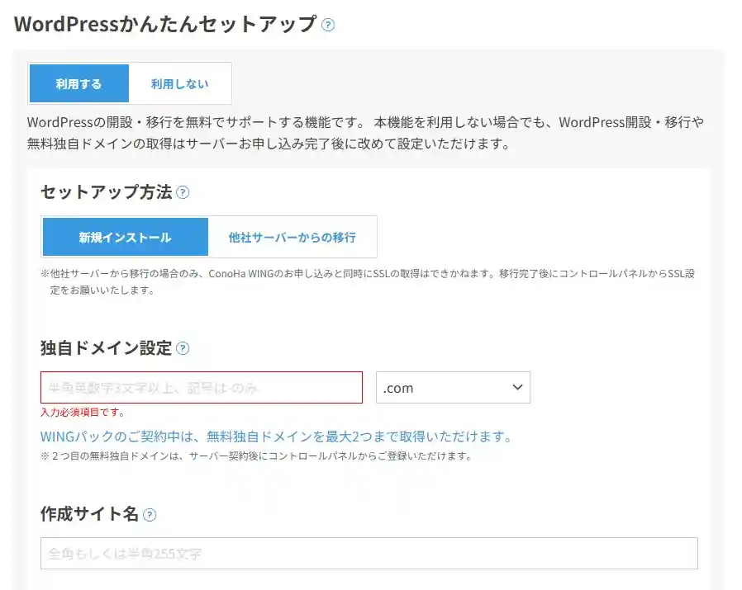
Task: Click the セットアップ方法 section heading
Action: [106, 192]
